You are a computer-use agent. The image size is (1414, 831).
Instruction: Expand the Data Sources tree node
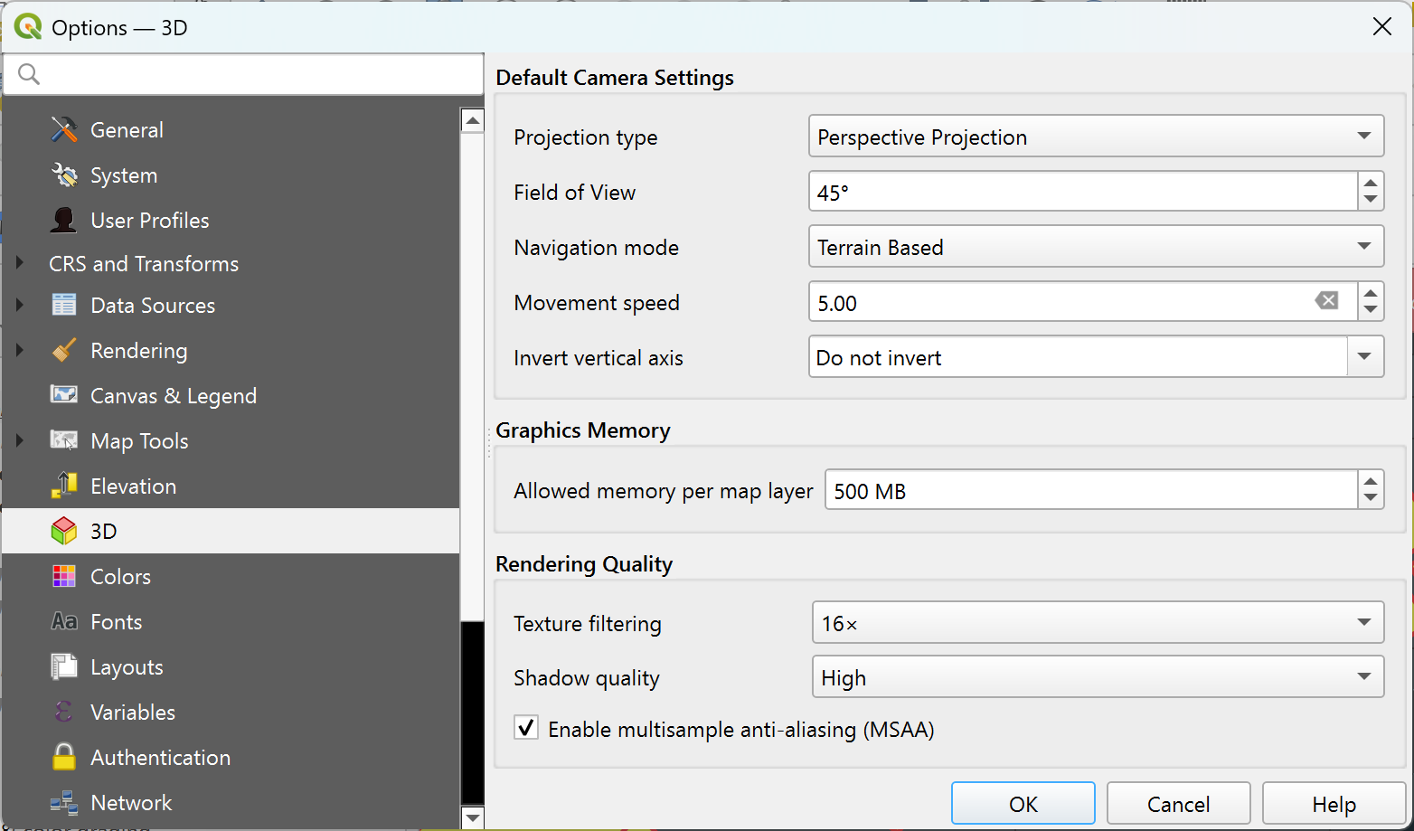coord(20,305)
